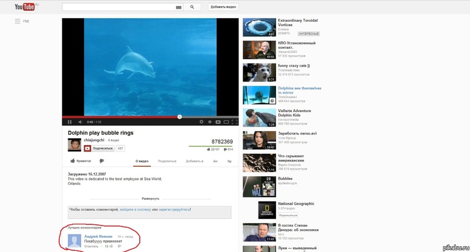Switch the player to large size

tap(226, 122)
